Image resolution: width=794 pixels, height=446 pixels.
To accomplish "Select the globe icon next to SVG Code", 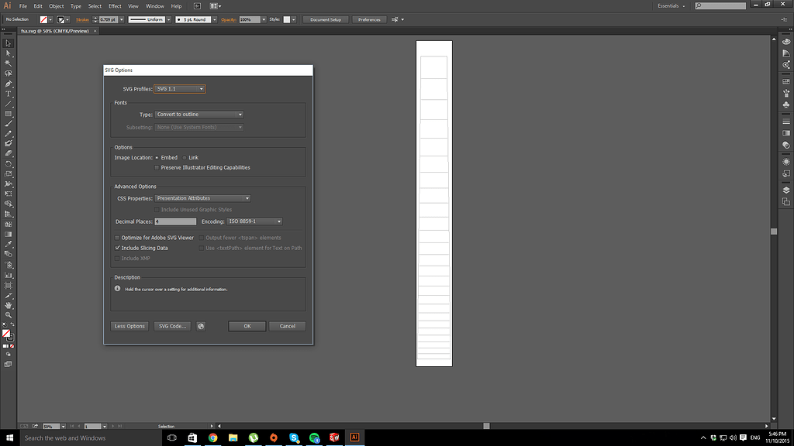I will [x=202, y=325].
